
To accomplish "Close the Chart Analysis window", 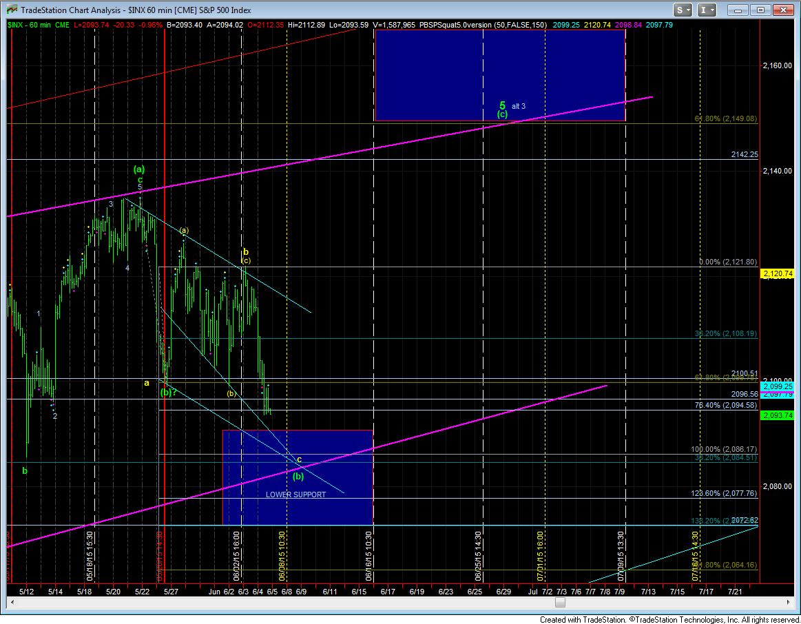I will point(782,10).
